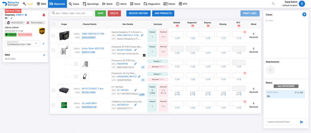Image resolution: width=311 pixels, height=133 pixels.
Task: Click the Diagnostic column box icon
Action: point(193,26)
